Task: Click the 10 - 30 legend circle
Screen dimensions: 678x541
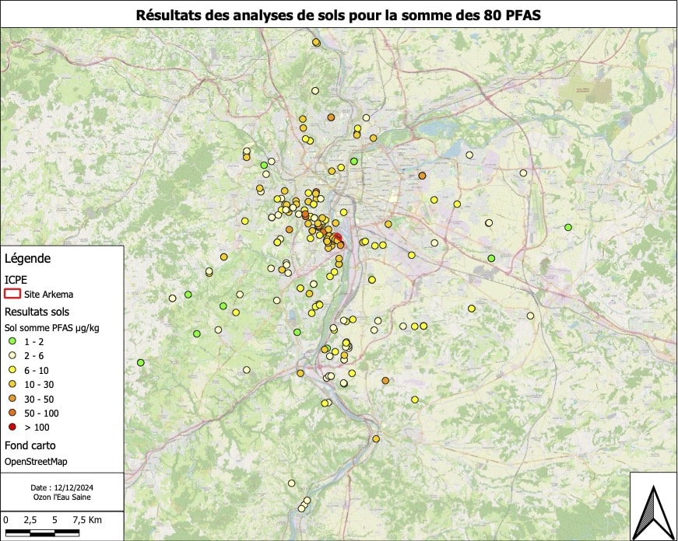Action: (x=12, y=384)
